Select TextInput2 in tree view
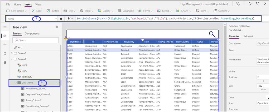 click(x=25, y=77)
